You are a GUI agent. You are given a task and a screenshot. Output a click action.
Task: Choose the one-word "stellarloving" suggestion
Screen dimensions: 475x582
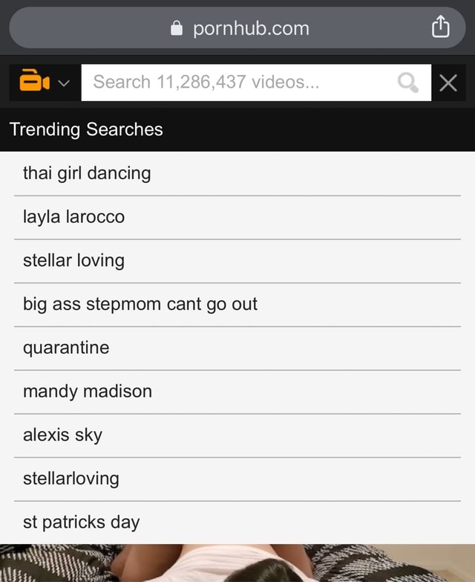[x=71, y=478]
